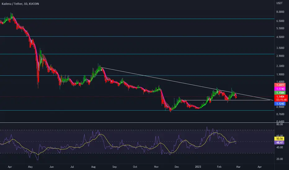The image size is (289, 170).
Task: Click the 40.00 RSI scale label
Action: (280, 147)
